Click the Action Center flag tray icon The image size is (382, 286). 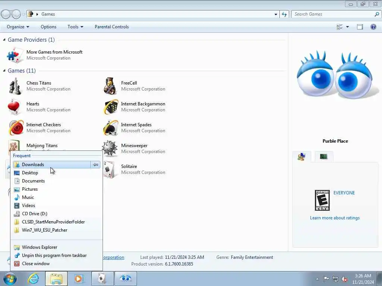point(326,279)
